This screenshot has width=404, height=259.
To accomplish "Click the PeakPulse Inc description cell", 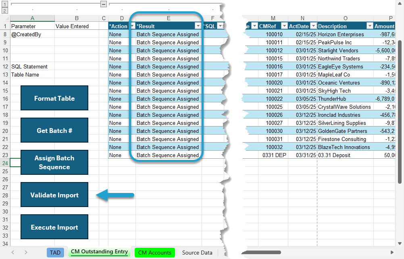I will 345,42.
